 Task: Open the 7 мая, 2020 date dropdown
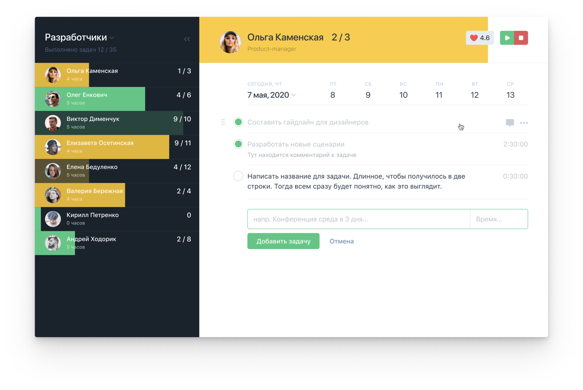point(271,95)
